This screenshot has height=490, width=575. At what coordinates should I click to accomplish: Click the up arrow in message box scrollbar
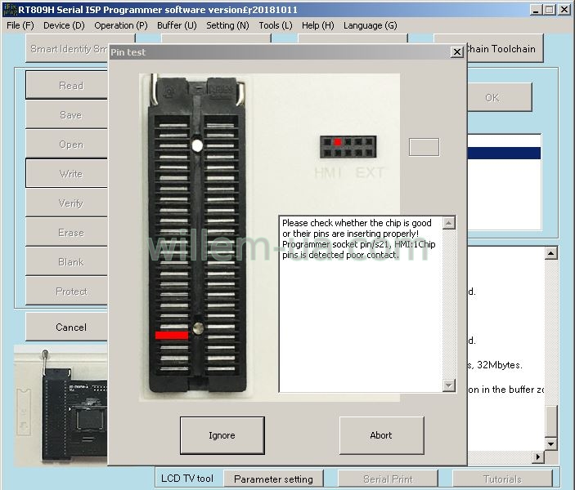(x=449, y=223)
